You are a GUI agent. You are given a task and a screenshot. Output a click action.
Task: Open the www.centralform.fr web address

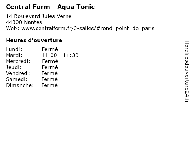click(88, 28)
